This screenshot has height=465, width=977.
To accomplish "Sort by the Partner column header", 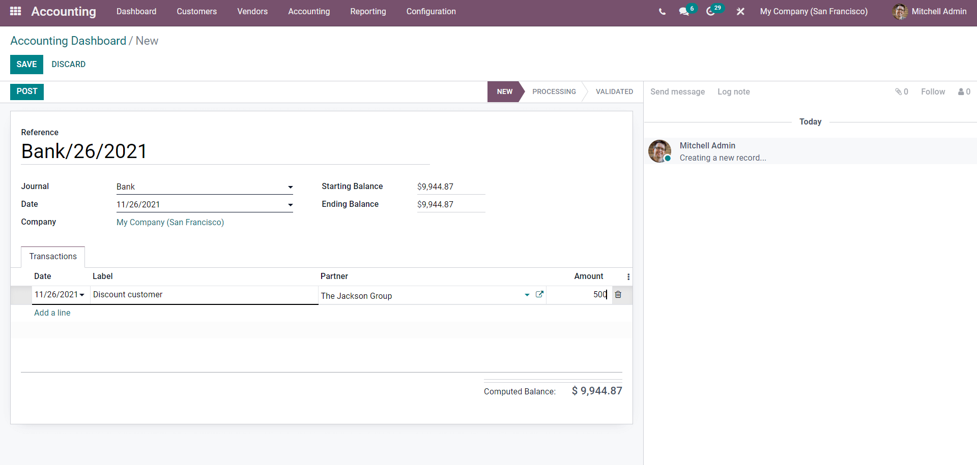I will (x=334, y=276).
